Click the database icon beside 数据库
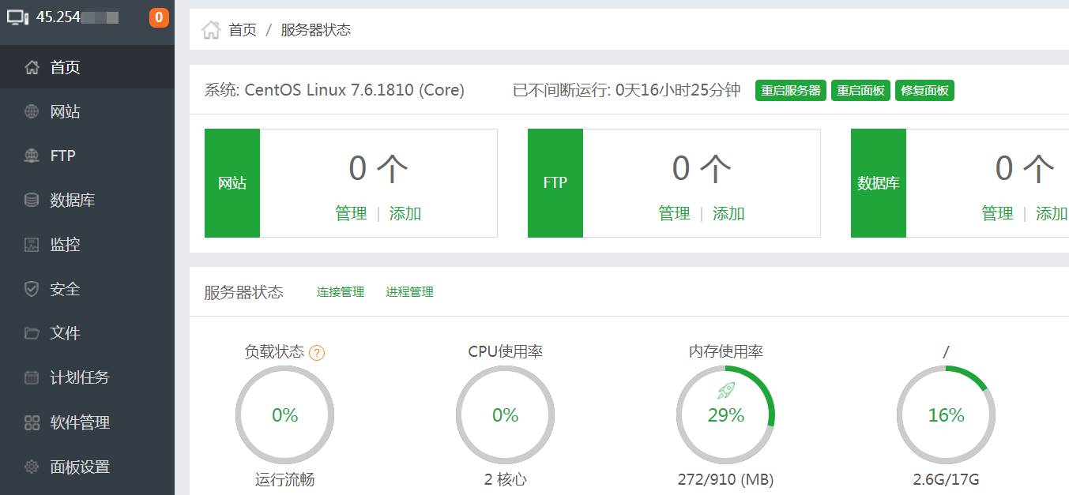This screenshot has height=495, width=1069. pyautogui.click(x=32, y=201)
